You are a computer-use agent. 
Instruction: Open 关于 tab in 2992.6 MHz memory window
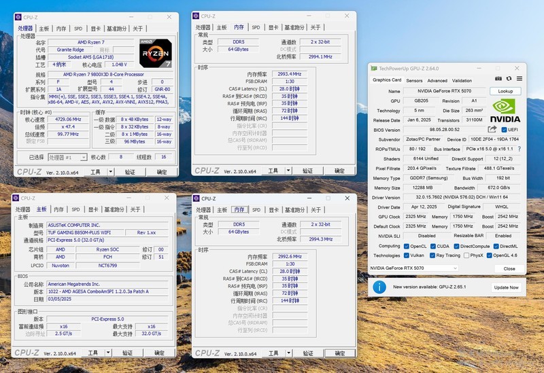pos(316,210)
